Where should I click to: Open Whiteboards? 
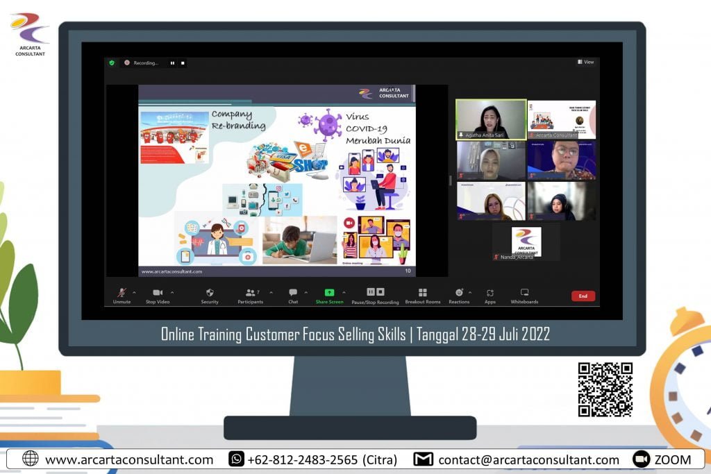pos(524,293)
